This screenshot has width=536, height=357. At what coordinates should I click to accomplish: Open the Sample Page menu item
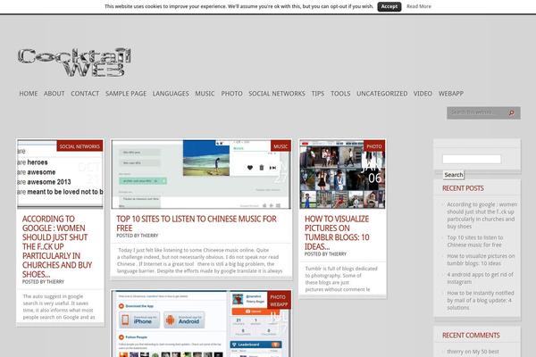point(126,94)
